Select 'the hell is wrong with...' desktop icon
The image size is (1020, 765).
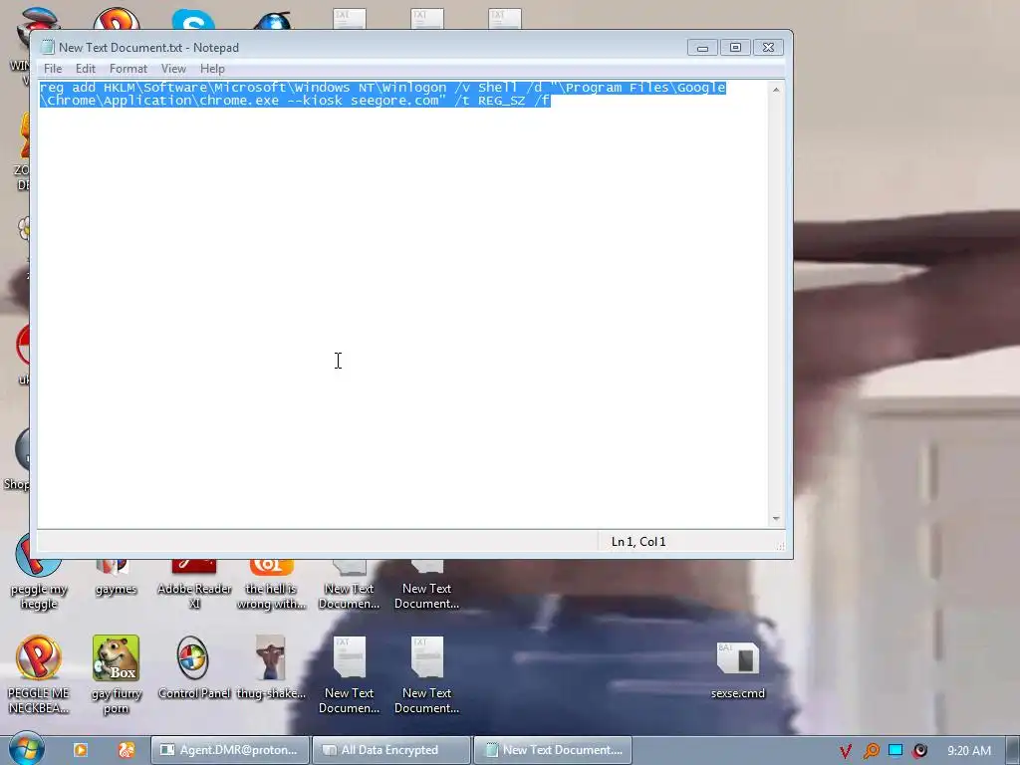tap(271, 582)
